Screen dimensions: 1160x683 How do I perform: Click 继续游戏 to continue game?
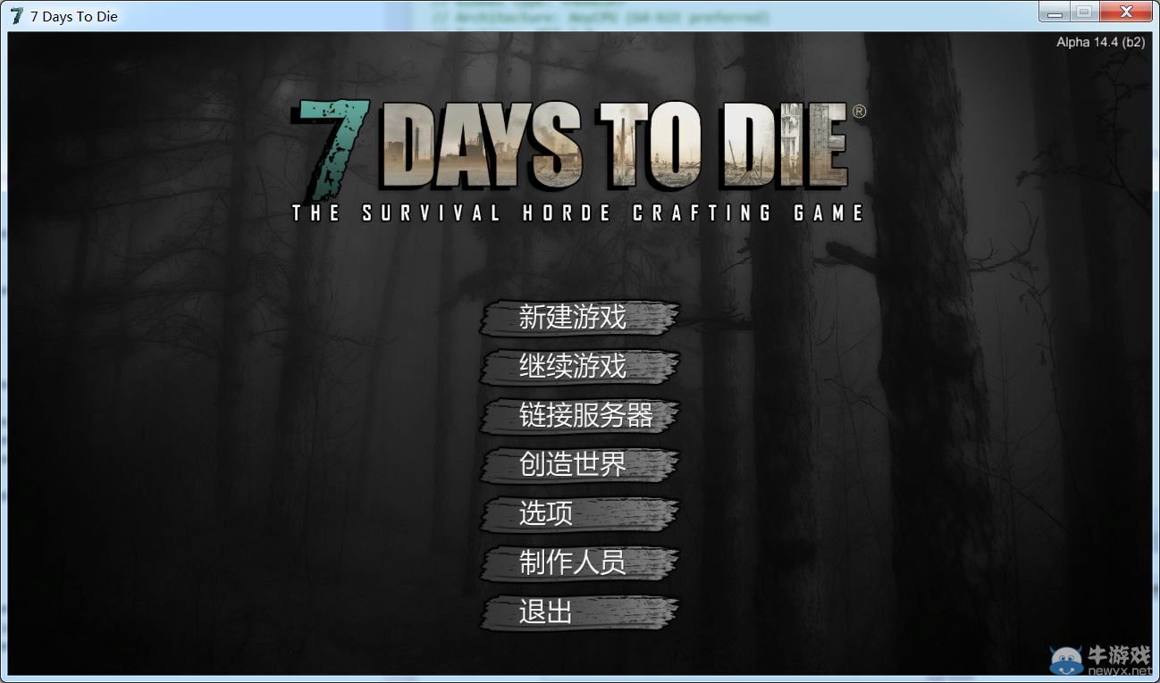580,367
